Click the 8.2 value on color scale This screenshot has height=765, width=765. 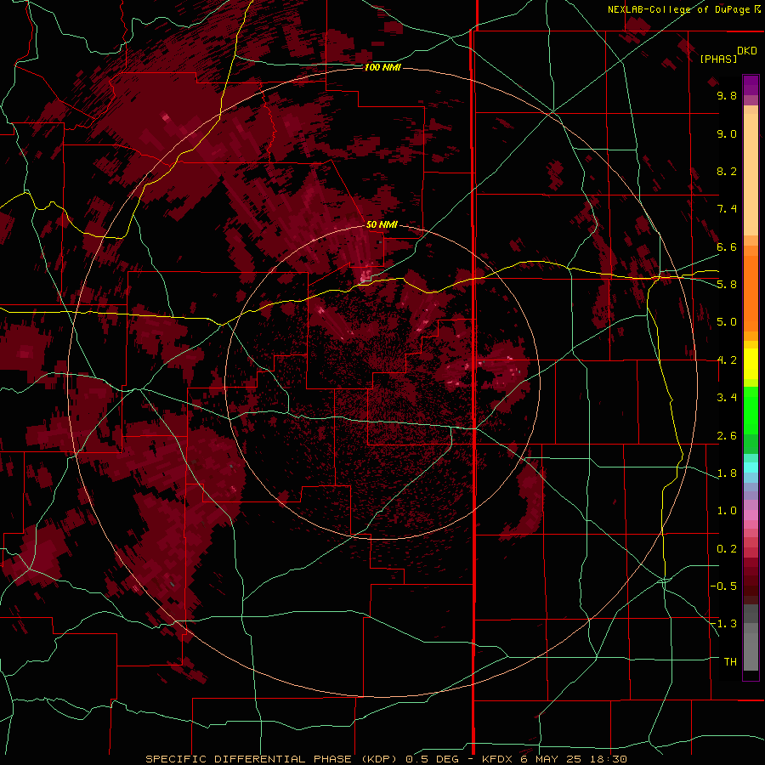coord(727,171)
